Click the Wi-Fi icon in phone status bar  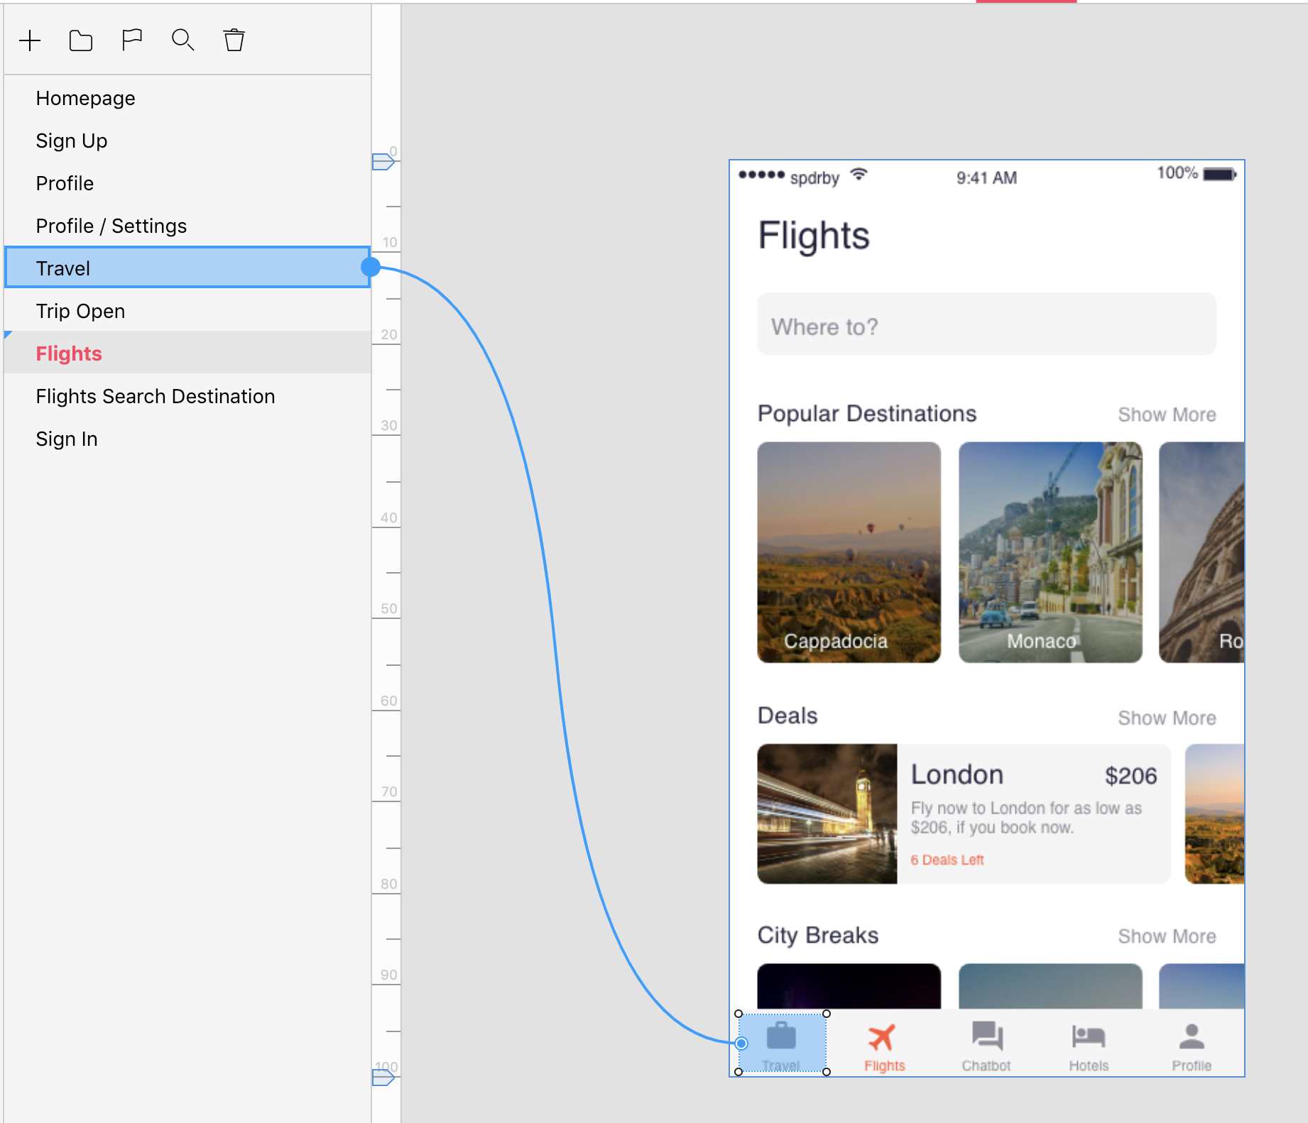click(x=859, y=174)
